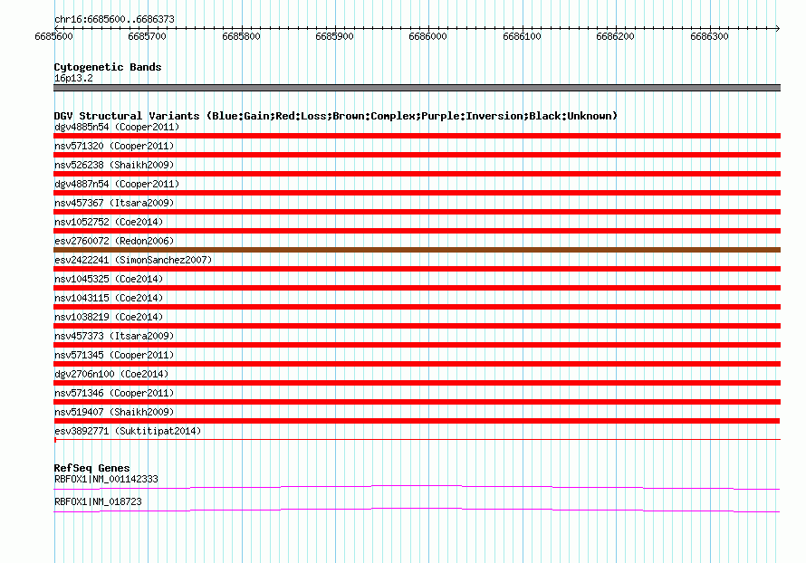Click ruler tick label 6685700
This screenshot has height=563, width=806.
tap(147, 36)
